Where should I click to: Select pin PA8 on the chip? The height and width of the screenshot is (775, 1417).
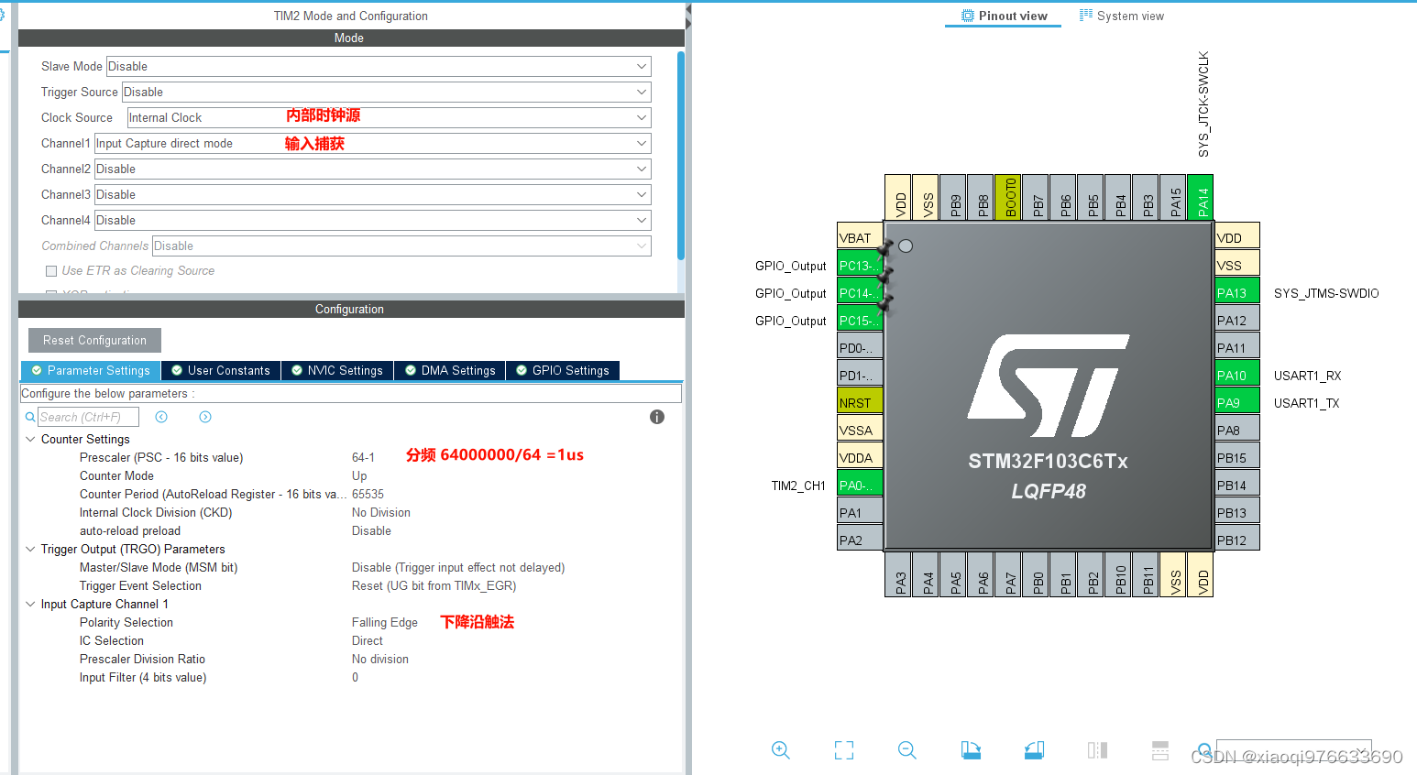(1237, 429)
